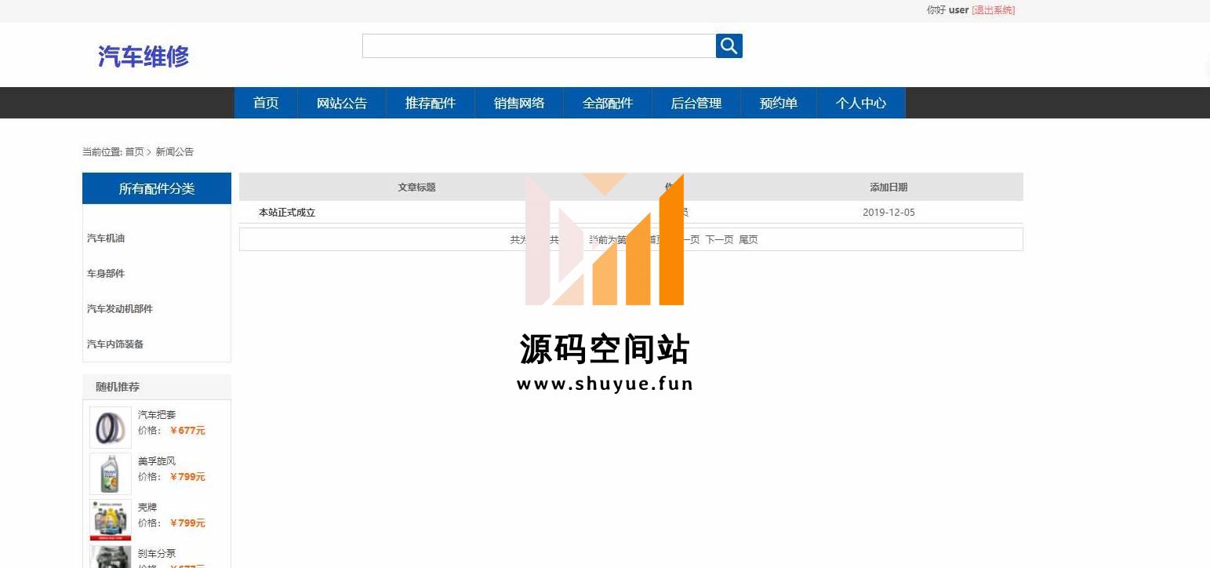Open 汽车把套 product link
This screenshot has height=568, width=1210.
click(157, 415)
